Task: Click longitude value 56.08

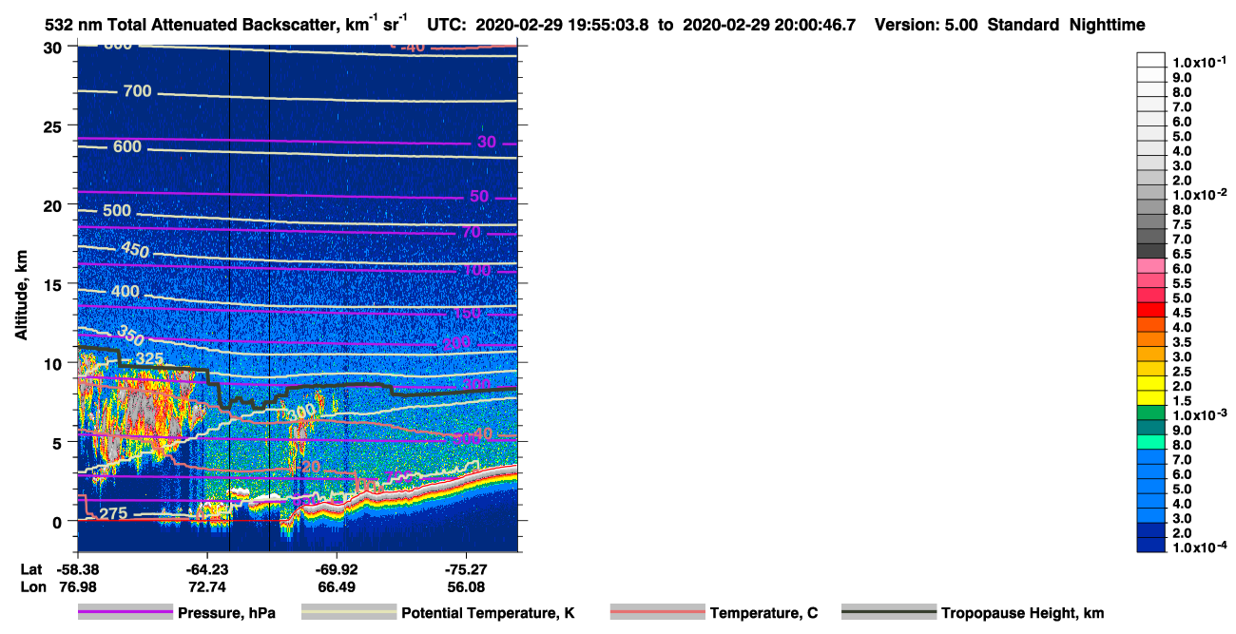Action: (x=466, y=587)
